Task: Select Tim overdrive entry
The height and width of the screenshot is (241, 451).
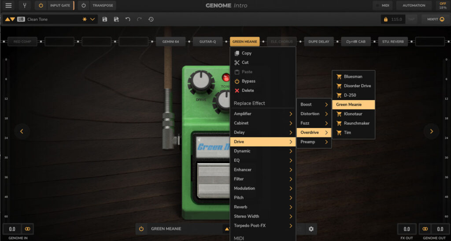Action: (x=354, y=132)
